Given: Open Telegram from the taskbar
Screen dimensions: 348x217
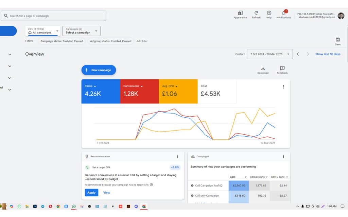Looking at the screenshot, I should click(x=42, y=206).
